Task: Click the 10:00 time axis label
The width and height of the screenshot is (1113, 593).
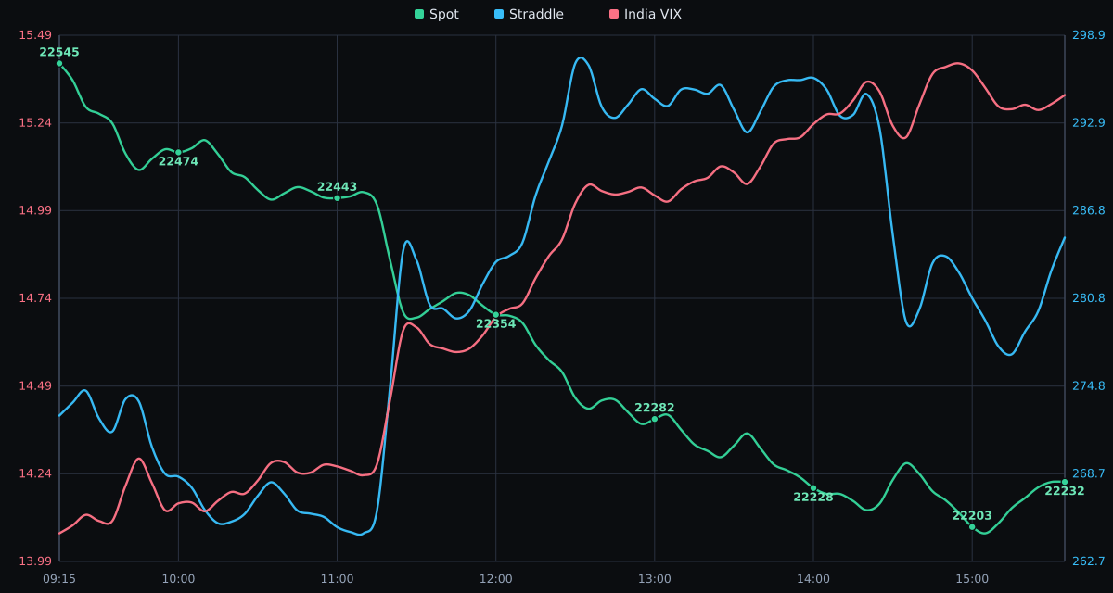Action: (x=178, y=579)
